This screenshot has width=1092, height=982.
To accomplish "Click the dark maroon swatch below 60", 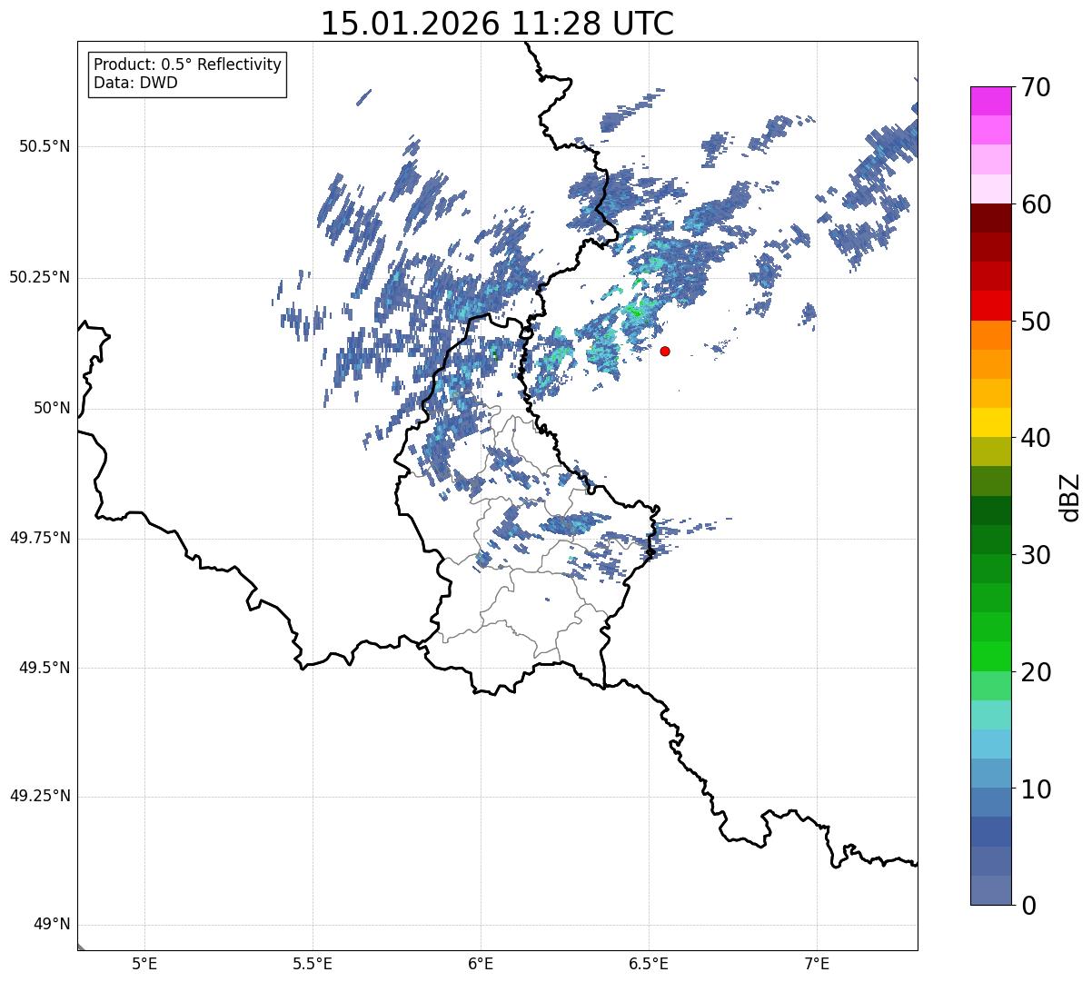I will point(990,218).
